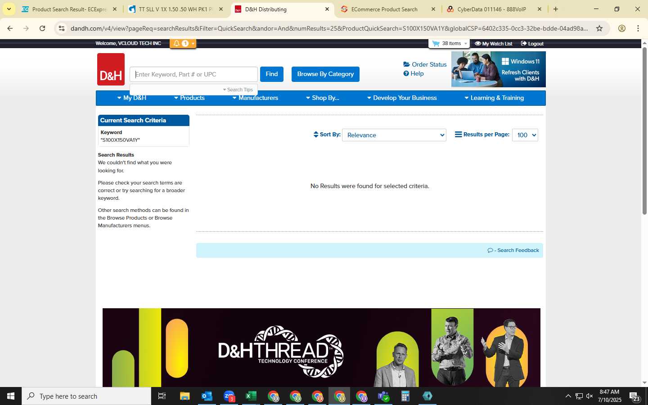Switch to TT SLL V 1X tab
Image resolution: width=648 pixels, height=405 pixels.
[x=175, y=9]
